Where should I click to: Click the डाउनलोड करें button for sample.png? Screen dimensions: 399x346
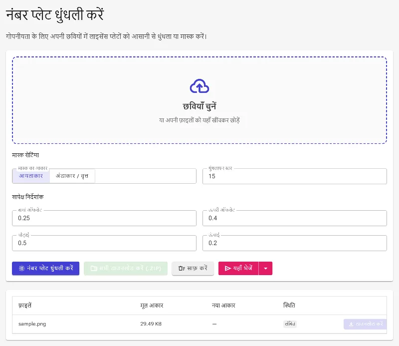pyautogui.click(x=365, y=324)
